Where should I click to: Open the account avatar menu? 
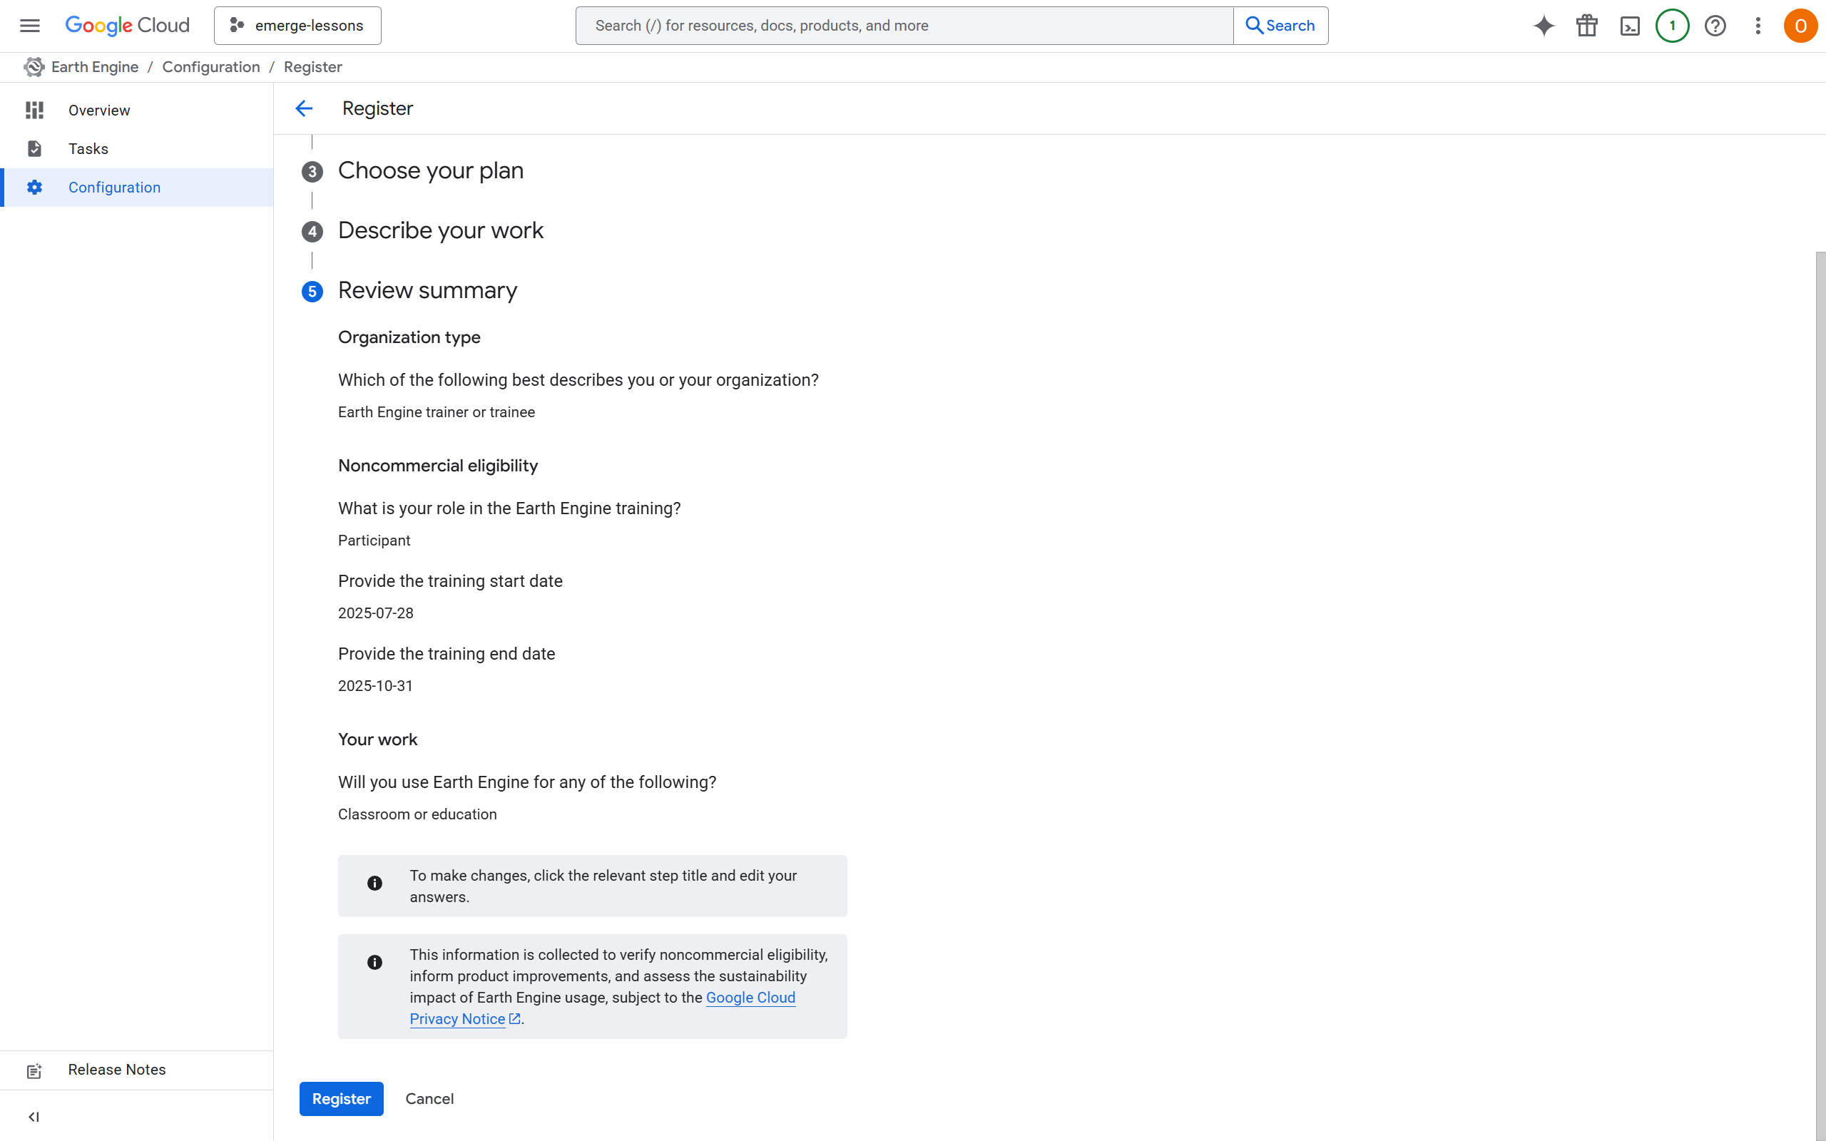pyautogui.click(x=1800, y=25)
